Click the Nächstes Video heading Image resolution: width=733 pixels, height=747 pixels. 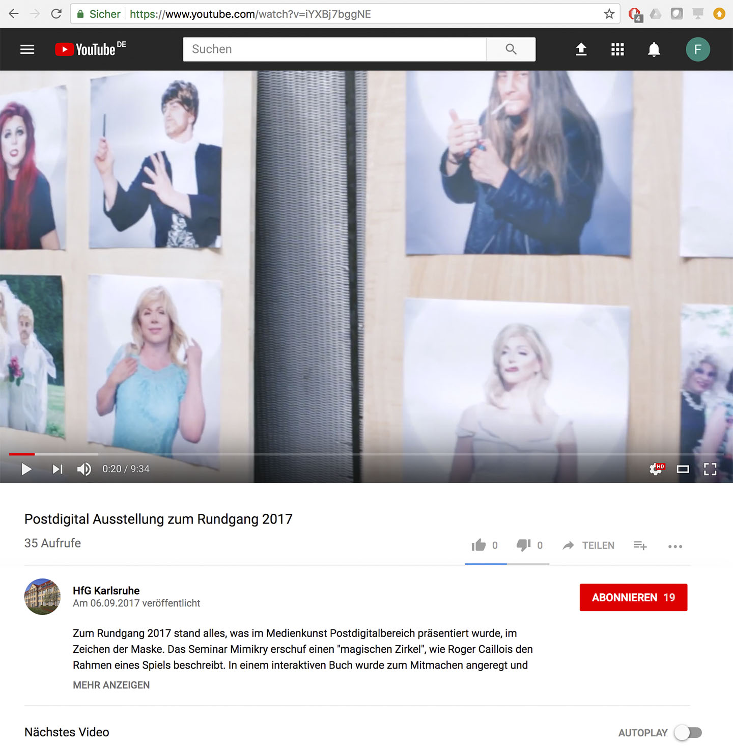click(x=67, y=732)
